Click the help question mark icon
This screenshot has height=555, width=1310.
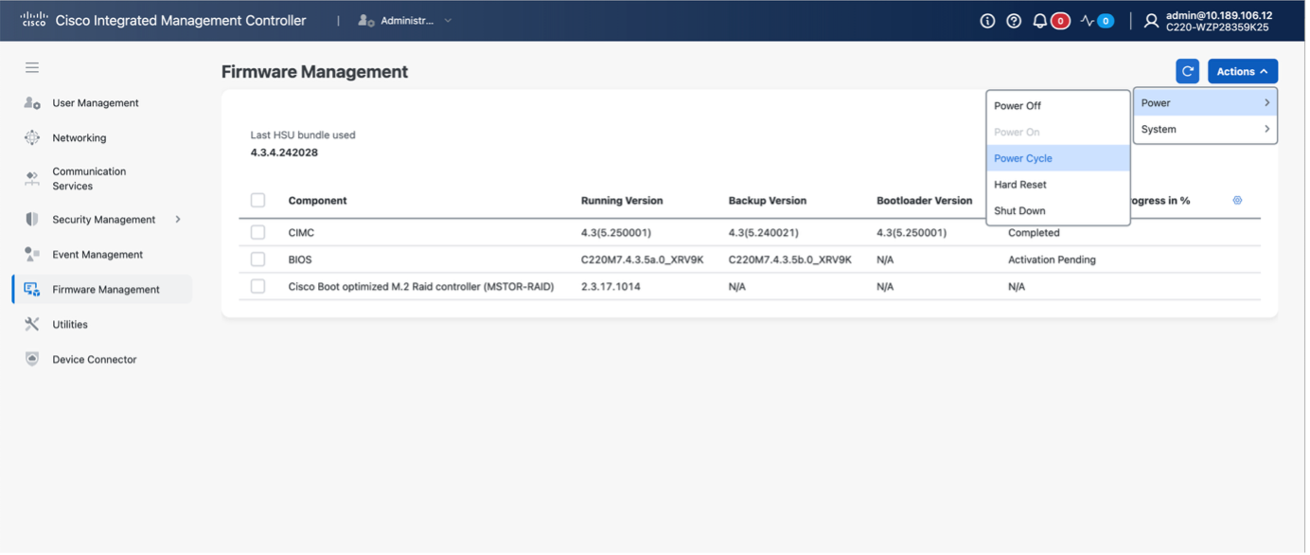(1014, 21)
